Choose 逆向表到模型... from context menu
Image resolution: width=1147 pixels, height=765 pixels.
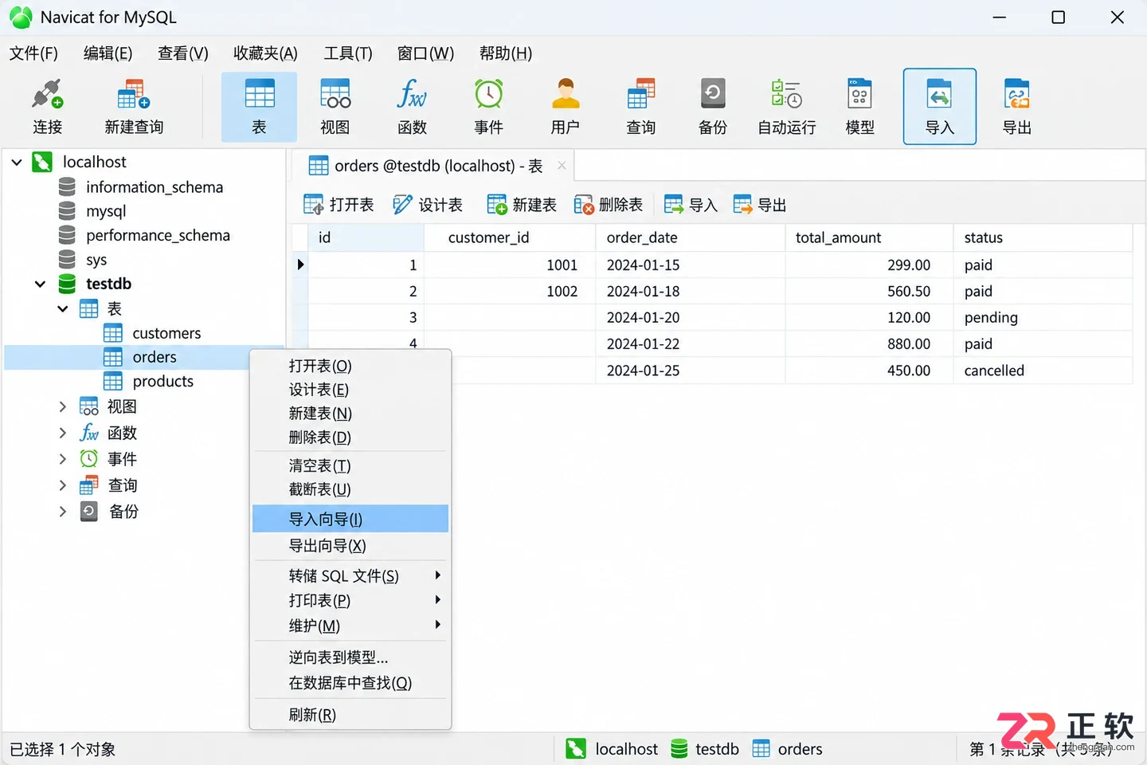click(x=350, y=657)
